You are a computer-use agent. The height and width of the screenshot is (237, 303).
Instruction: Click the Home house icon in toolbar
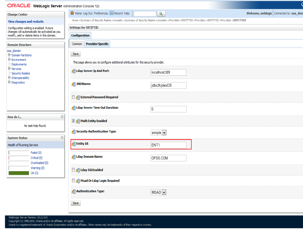[72, 13]
